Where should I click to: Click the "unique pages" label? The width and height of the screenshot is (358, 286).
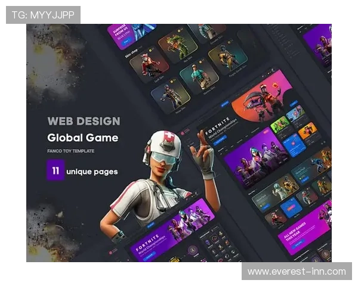tap(92, 172)
